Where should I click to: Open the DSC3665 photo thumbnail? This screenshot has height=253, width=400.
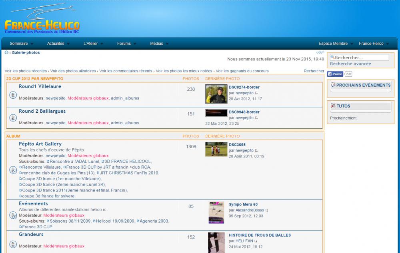coord(216,149)
